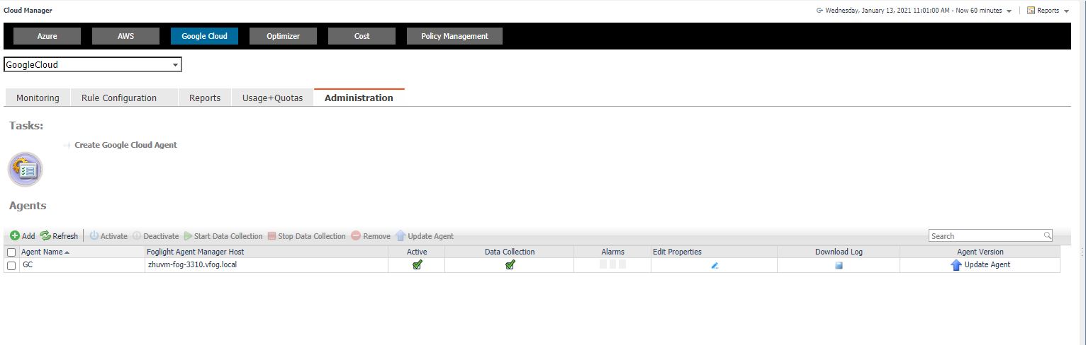Click the Activate power icon
1086x345 pixels.
click(94, 236)
